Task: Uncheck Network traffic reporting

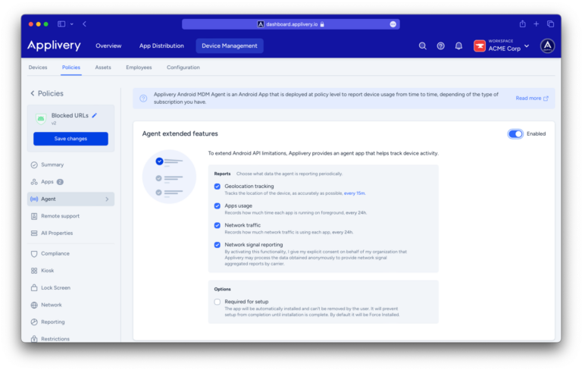Action: click(x=217, y=225)
